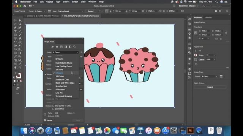Screen dimensions: 243x136
Task: Open rotation angle dropdown in Transform
Action: click(x=208, y=39)
